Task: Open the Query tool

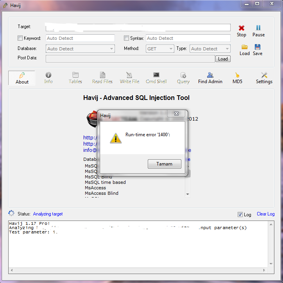Action: click(183, 78)
